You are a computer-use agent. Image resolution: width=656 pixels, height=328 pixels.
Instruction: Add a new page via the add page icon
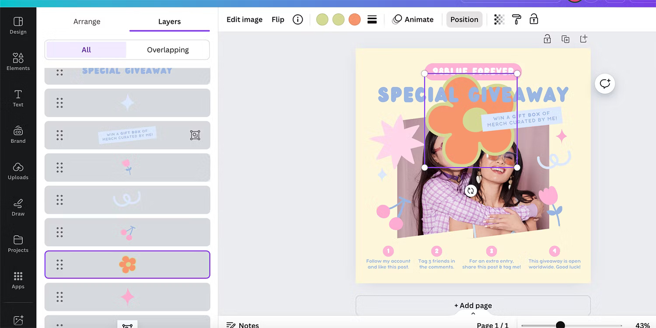tap(583, 38)
